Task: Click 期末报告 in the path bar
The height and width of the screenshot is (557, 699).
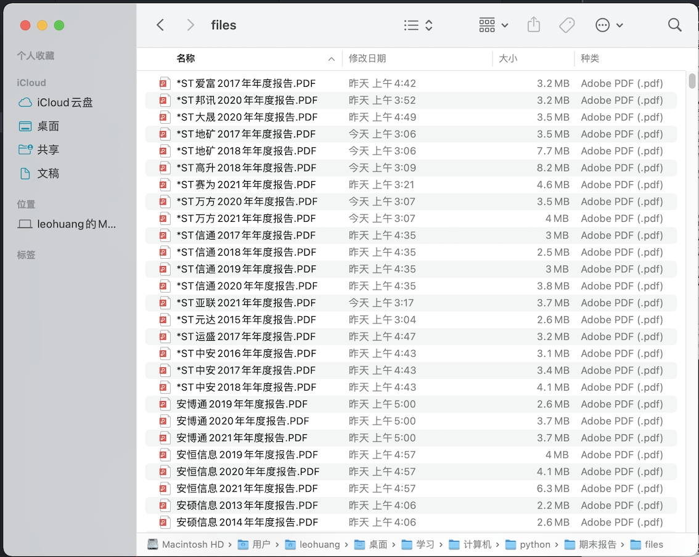Action: 591,545
